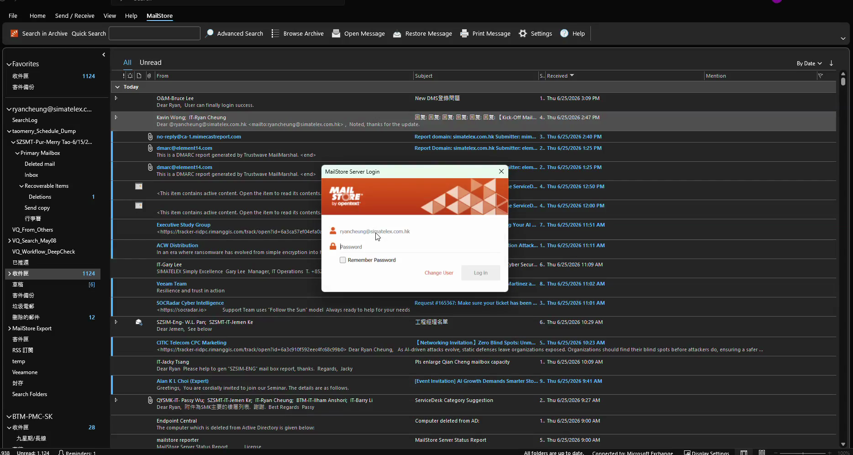Expand conversation from O&M-Bruce Lee
This screenshot has width=853, height=455.
(x=116, y=98)
